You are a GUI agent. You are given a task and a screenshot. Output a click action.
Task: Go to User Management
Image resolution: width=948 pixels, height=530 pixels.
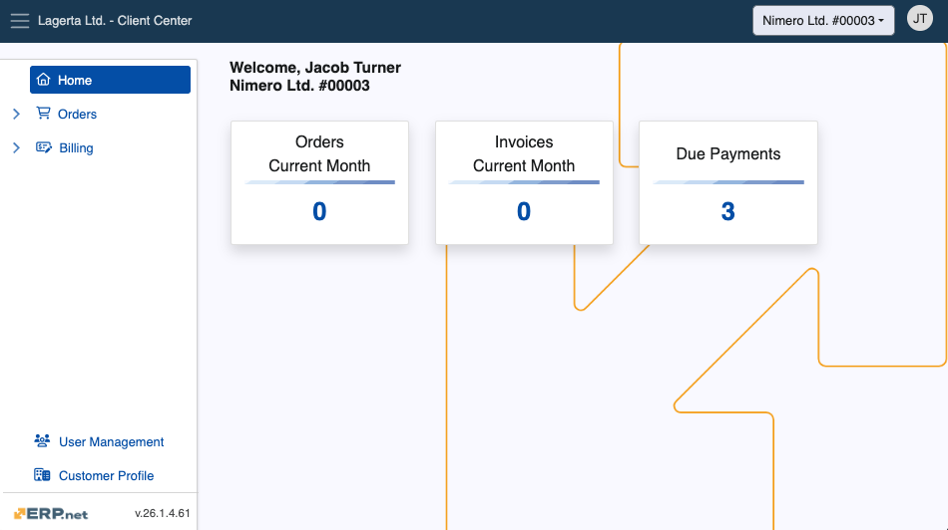click(111, 442)
